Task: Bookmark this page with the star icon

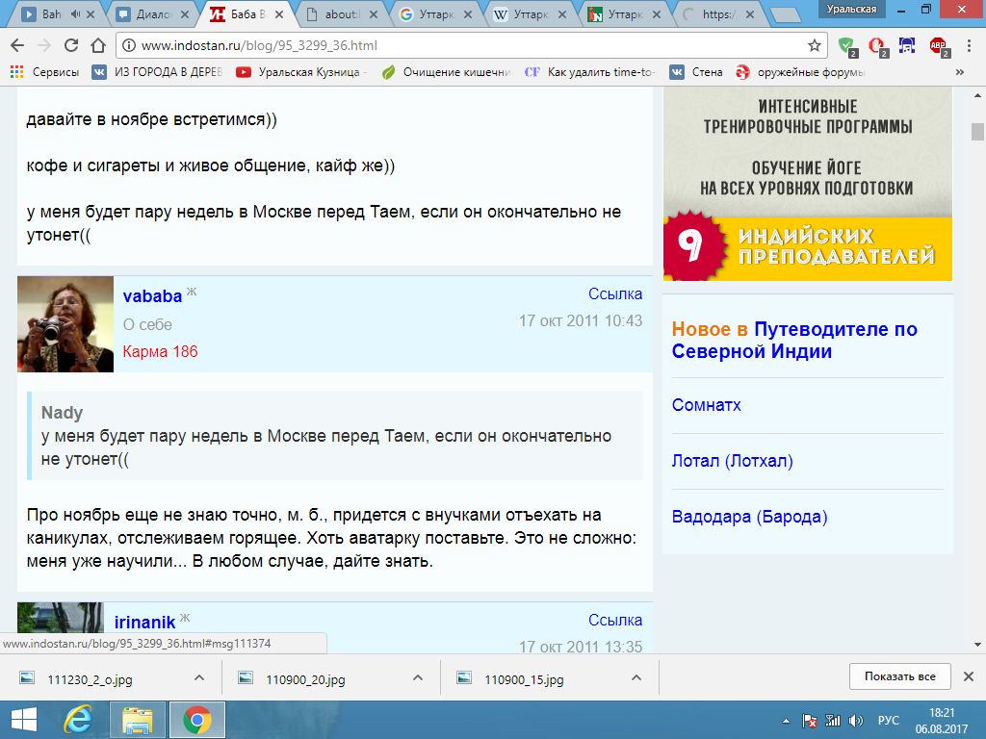Action: point(815,45)
